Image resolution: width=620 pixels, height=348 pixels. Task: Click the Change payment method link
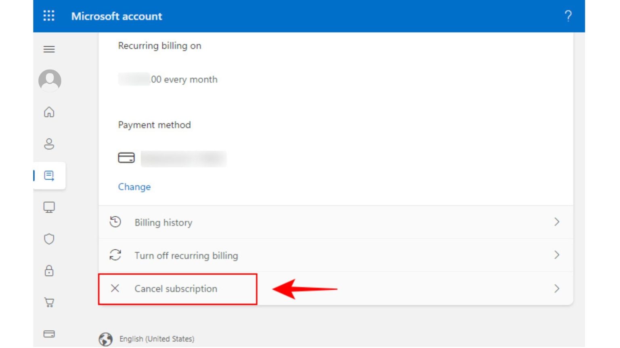pyautogui.click(x=134, y=186)
